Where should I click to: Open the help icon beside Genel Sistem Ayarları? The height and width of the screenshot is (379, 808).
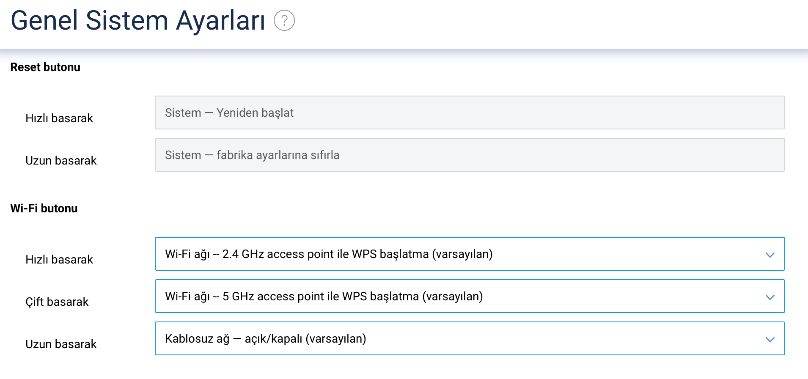284,20
